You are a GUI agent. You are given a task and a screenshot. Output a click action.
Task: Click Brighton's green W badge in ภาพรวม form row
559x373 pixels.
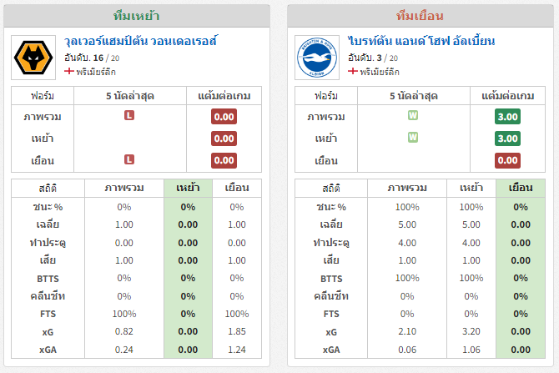[413, 115]
